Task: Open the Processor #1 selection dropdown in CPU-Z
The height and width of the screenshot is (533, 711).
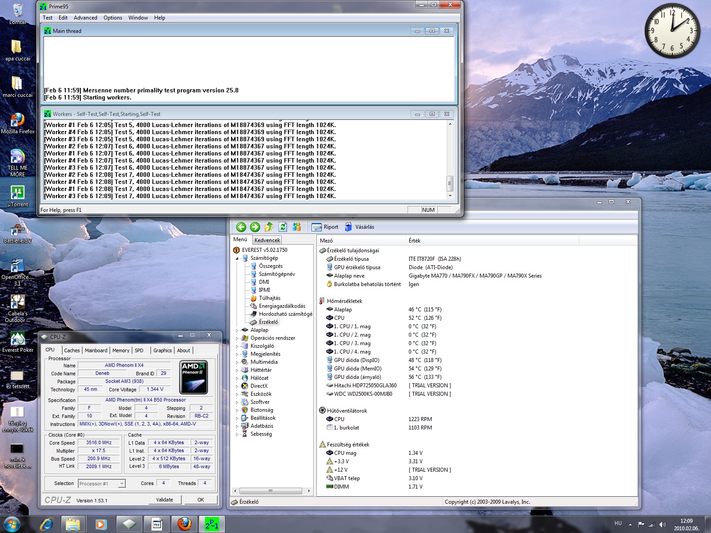Action: (x=102, y=484)
